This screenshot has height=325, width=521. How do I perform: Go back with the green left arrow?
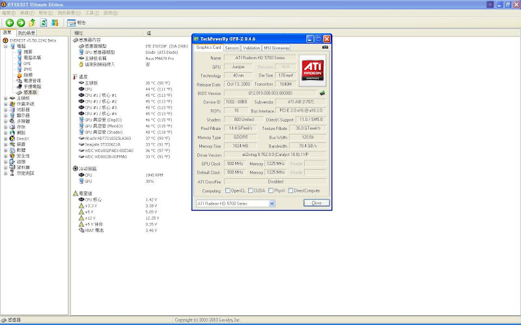pyautogui.click(x=10, y=23)
